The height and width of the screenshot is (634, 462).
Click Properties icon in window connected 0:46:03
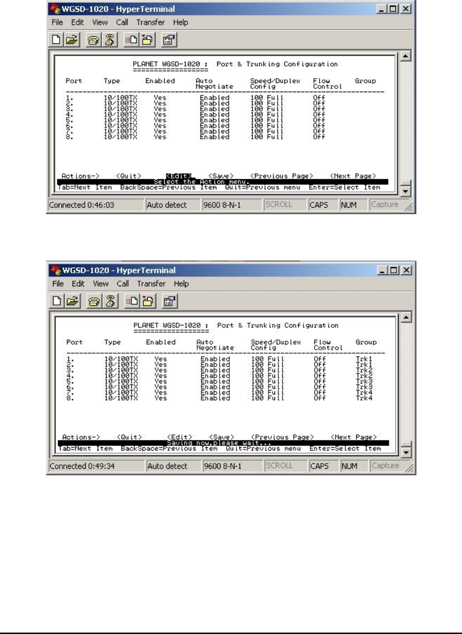point(168,40)
